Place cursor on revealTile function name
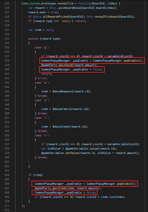Screen dimensions: 148x212 (x=66, y=4)
